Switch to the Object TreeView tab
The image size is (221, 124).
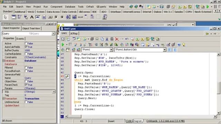[31, 28]
